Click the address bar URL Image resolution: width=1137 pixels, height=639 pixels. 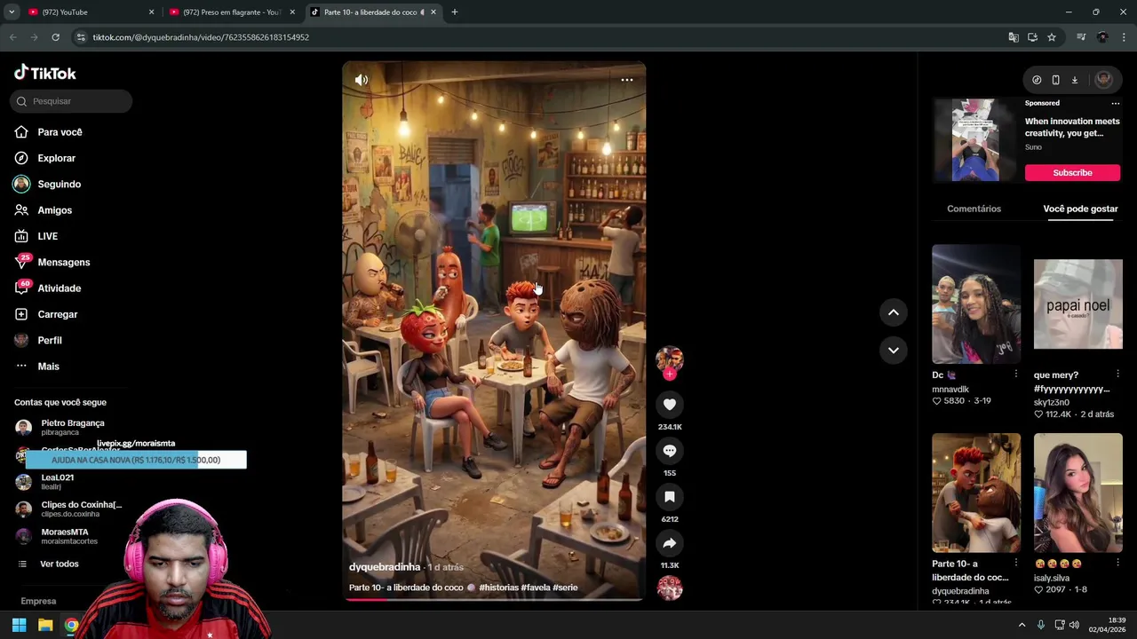pyautogui.click(x=201, y=37)
